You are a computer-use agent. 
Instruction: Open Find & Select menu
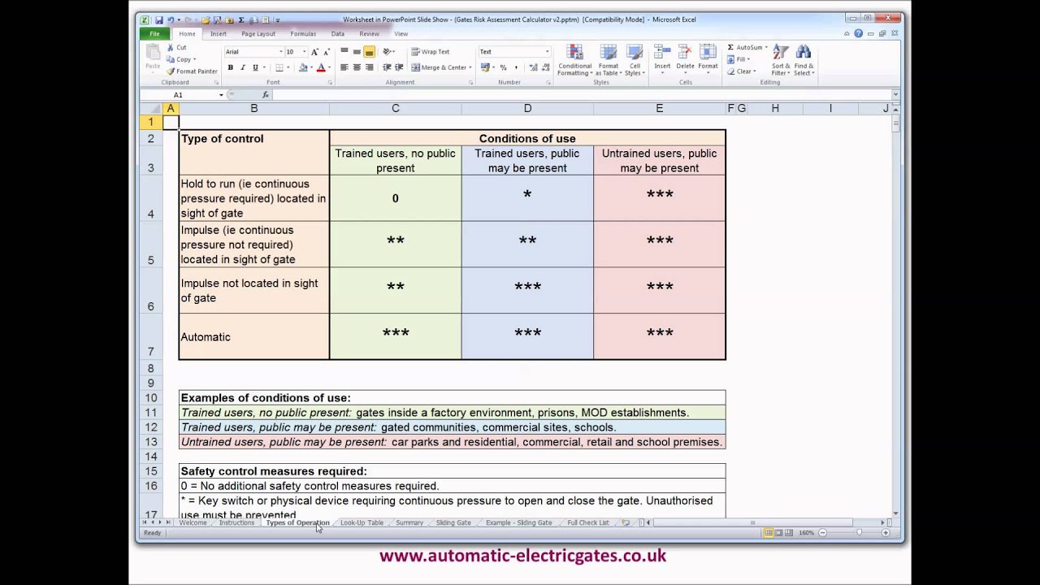click(803, 61)
